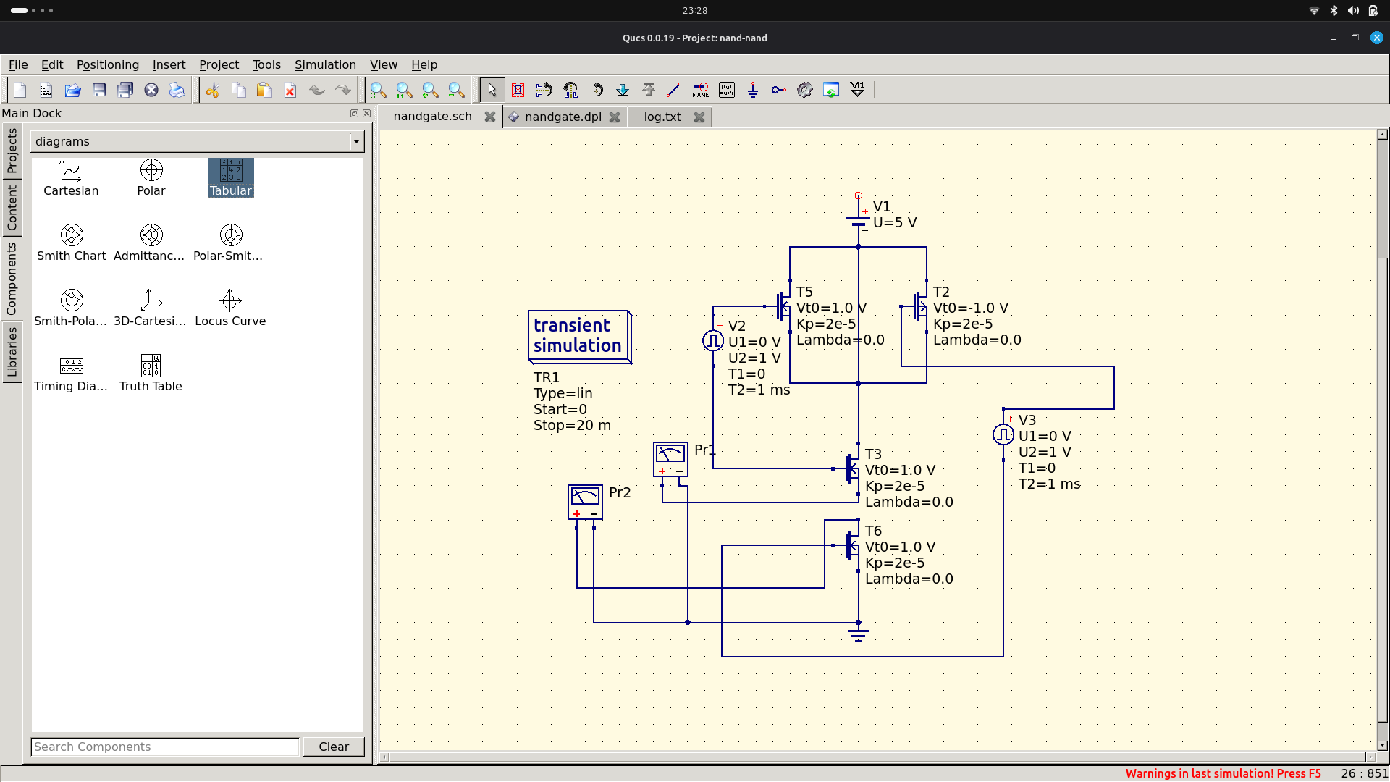
Task: Open the Help menu
Action: 424,64
